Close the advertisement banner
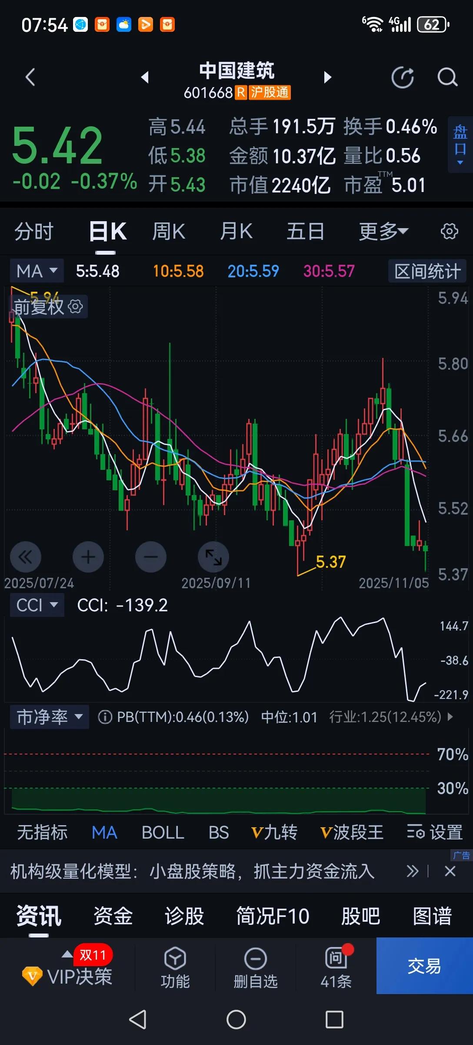Image resolution: width=473 pixels, height=1045 pixels. (450, 871)
